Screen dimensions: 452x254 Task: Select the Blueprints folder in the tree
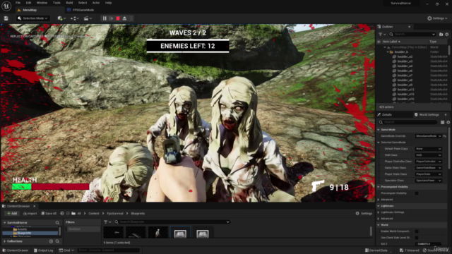coord(24,233)
